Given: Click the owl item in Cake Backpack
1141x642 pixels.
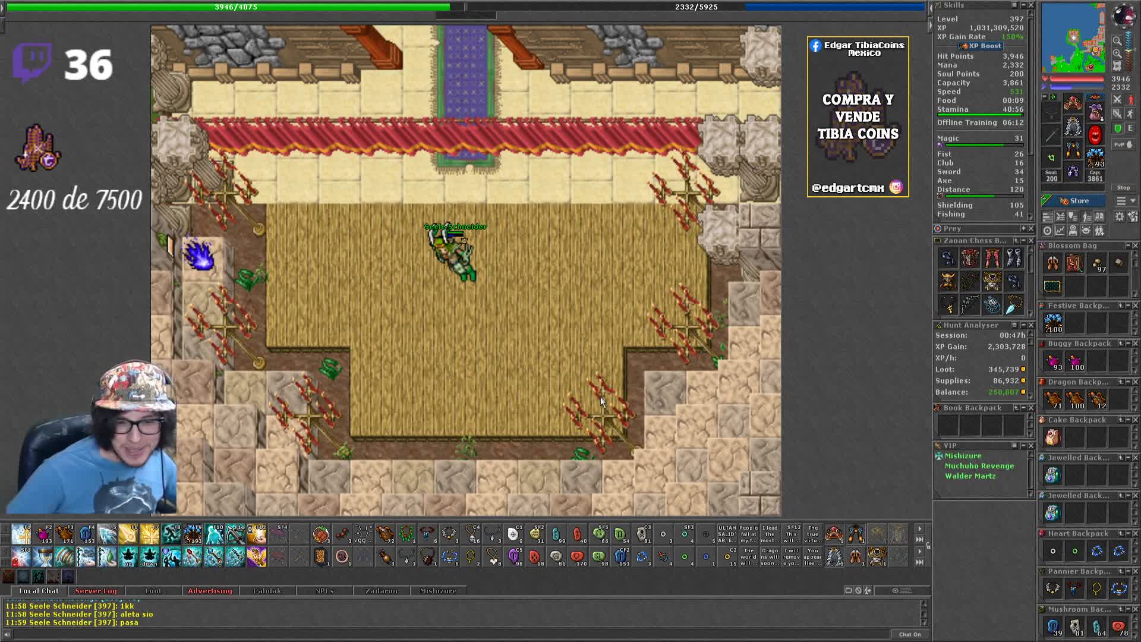Looking at the screenshot, I should [1053, 438].
